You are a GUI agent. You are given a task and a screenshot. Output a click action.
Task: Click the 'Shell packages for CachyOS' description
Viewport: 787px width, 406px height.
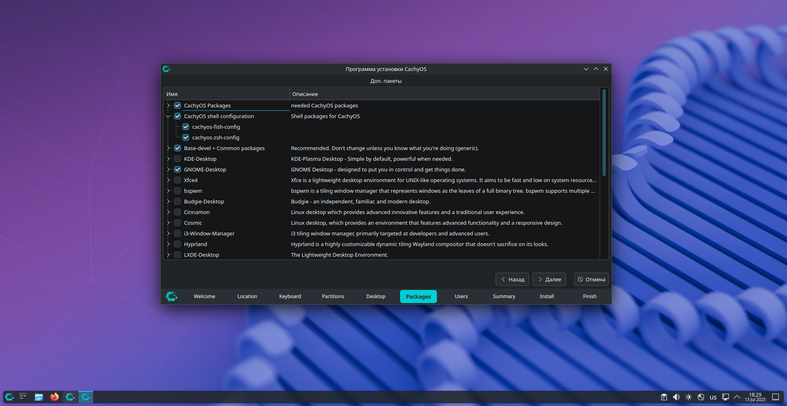325,116
